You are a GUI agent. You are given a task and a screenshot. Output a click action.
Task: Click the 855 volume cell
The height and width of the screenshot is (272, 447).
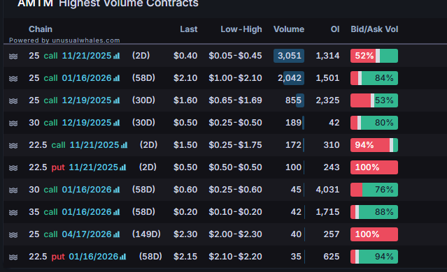click(x=294, y=100)
